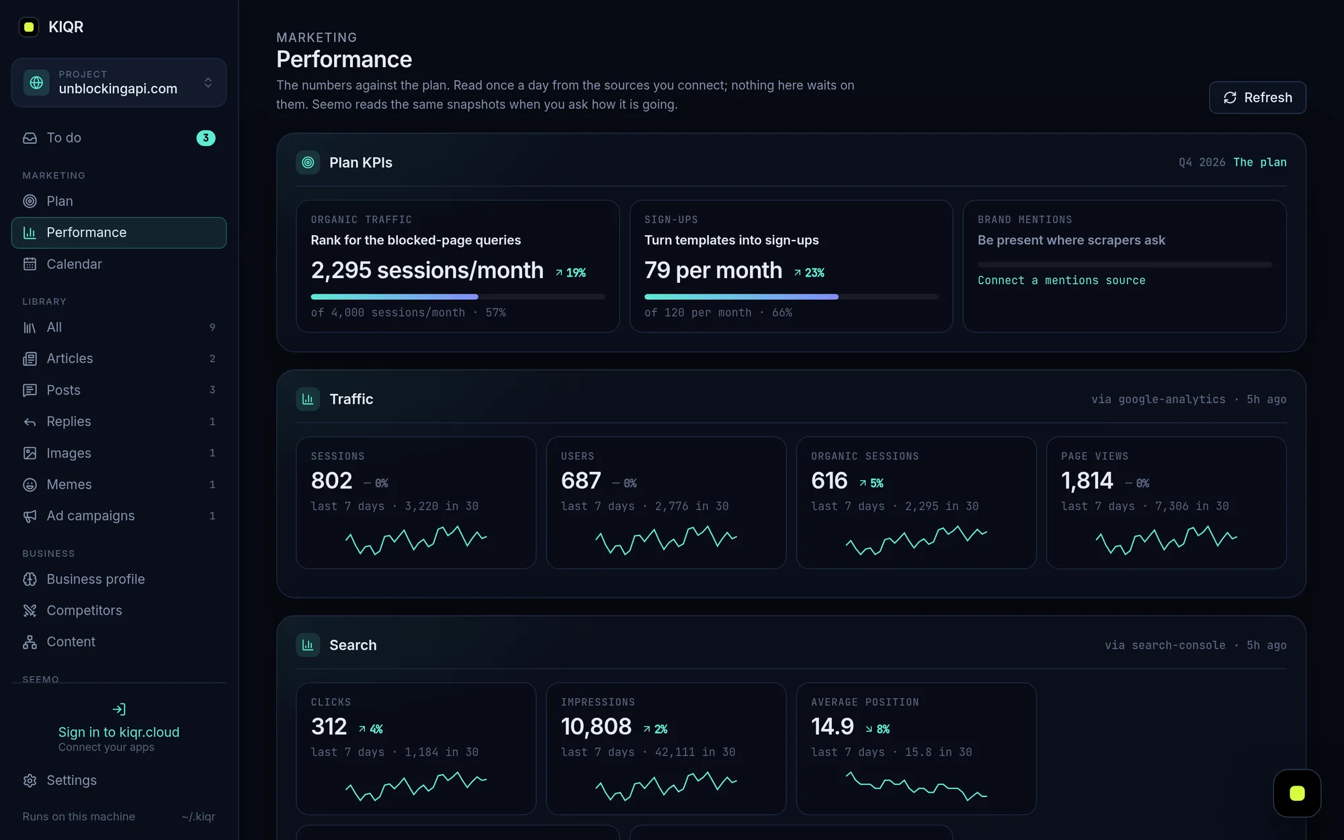Click the Clicks value 312
The height and width of the screenshot is (840, 1344).
coord(329,726)
